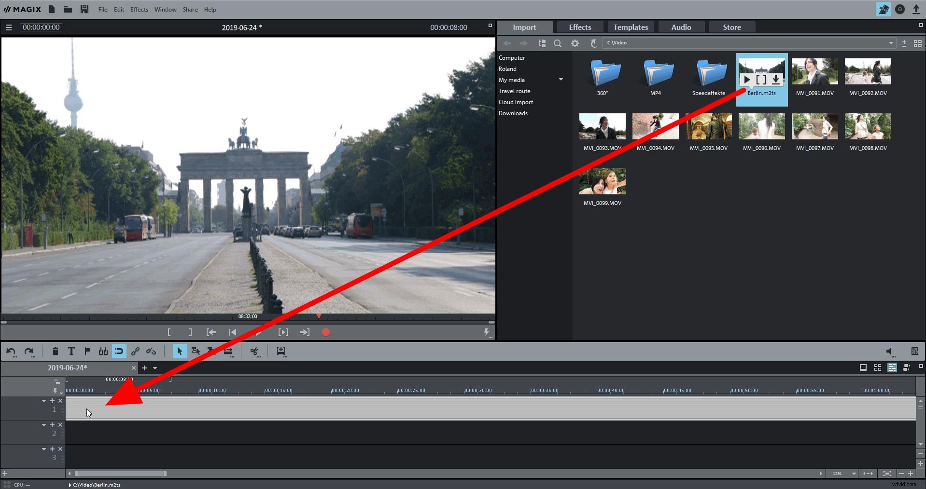Click the scissors split tool
Image resolution: width=926 pixels, height=489 pixels.
254,352
